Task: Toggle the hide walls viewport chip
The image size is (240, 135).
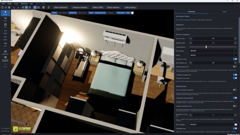Action: pyautogui.click(x=82, y=13)
